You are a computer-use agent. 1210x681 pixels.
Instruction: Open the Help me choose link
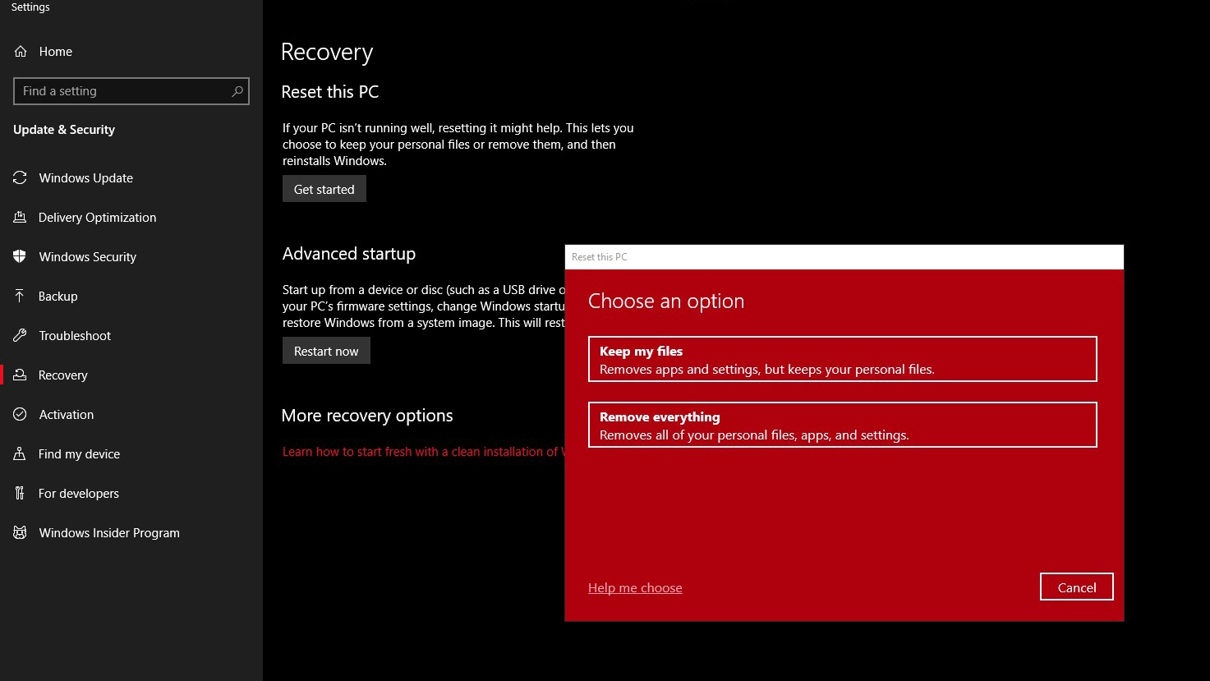pos(635,588)
